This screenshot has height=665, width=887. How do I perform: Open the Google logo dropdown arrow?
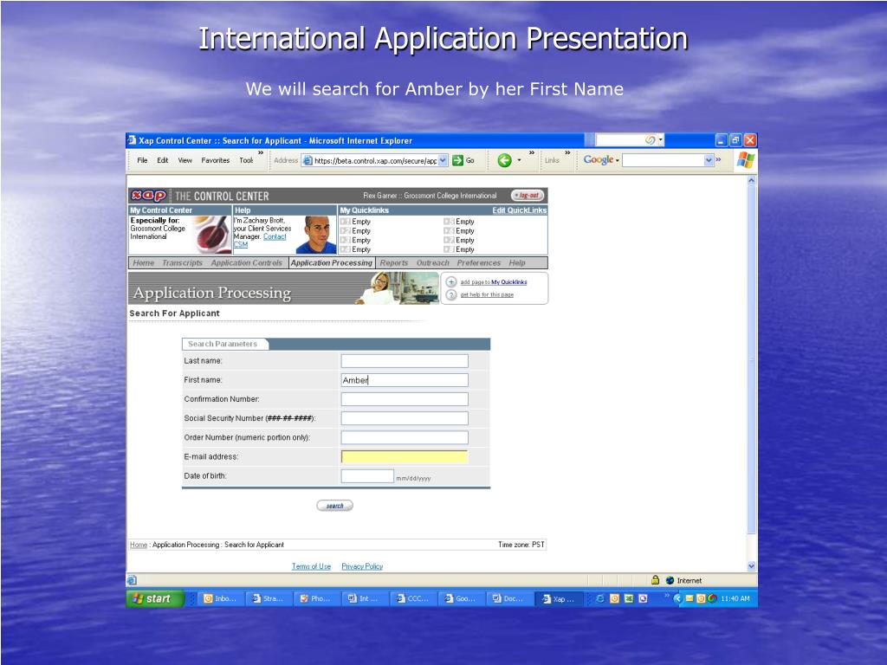click(617, 161)
